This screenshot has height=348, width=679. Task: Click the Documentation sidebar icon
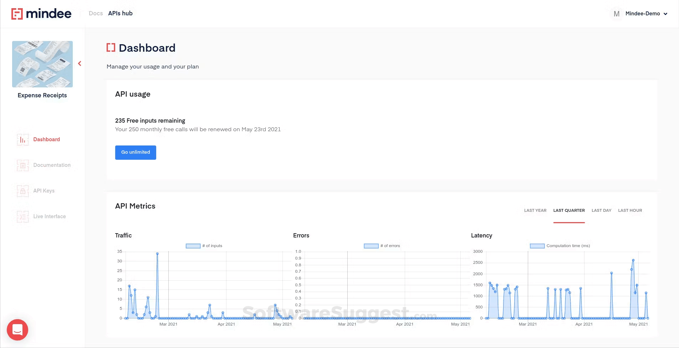23,165
